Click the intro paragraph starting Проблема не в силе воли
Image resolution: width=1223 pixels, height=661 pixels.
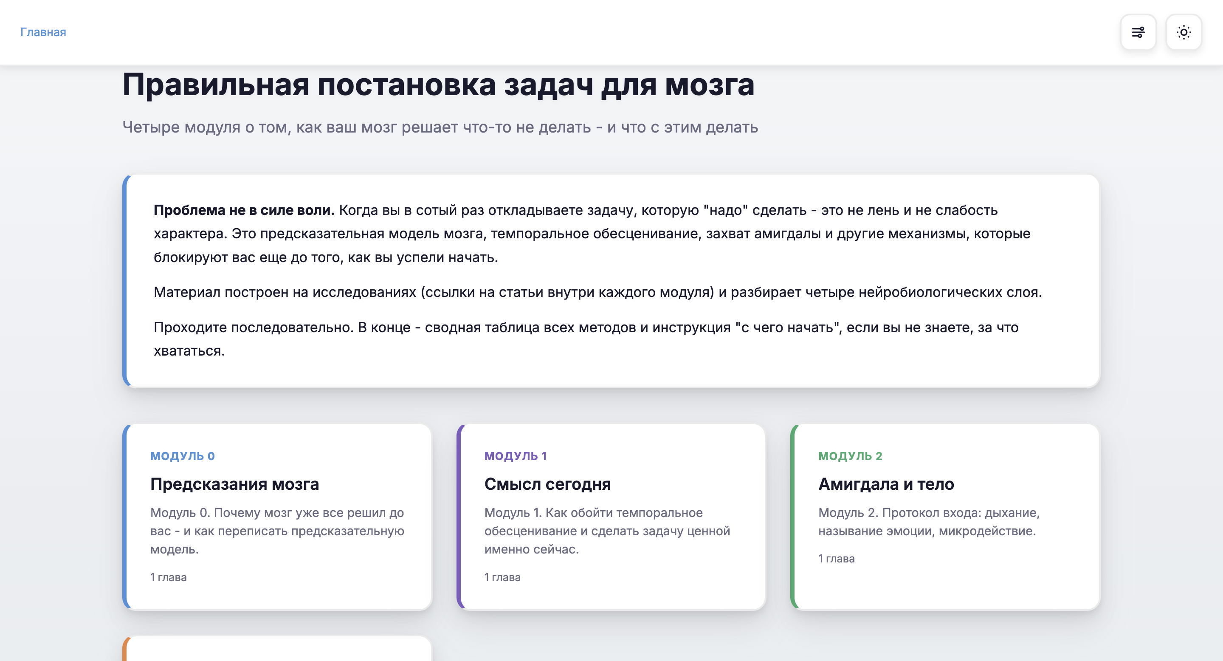pos(575,234)
